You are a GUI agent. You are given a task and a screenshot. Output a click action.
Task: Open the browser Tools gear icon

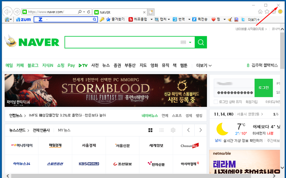click(273, 12)
